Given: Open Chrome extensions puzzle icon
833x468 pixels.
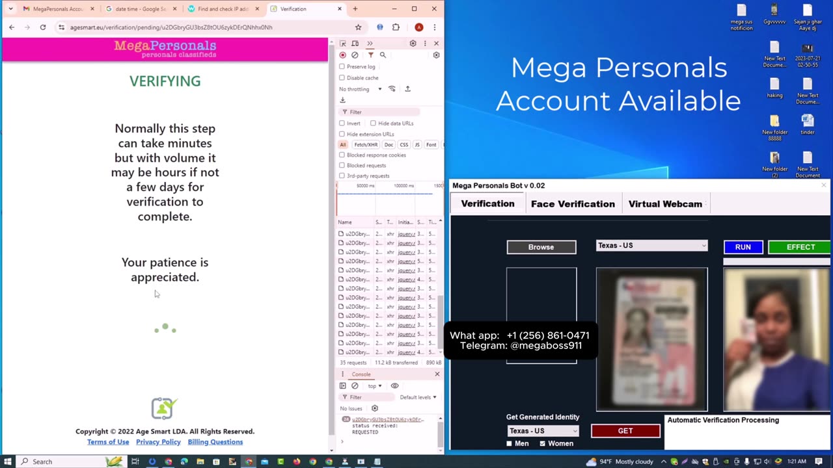Looking at the screenshot, I should click(396, 27).
